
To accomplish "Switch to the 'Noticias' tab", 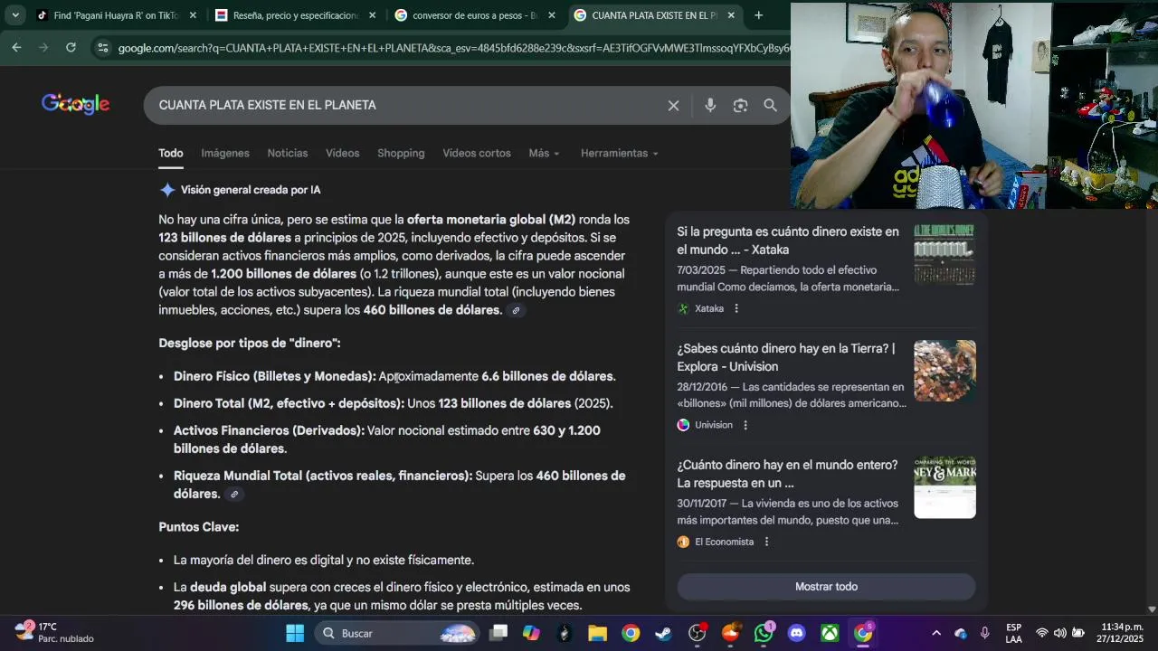I will point(288,153).
